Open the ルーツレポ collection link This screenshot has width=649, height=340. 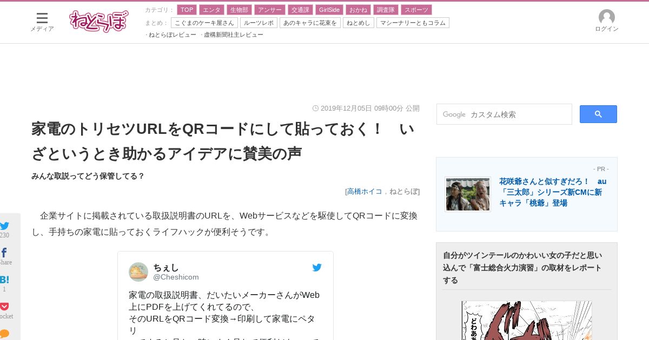[x=259, y=23]
